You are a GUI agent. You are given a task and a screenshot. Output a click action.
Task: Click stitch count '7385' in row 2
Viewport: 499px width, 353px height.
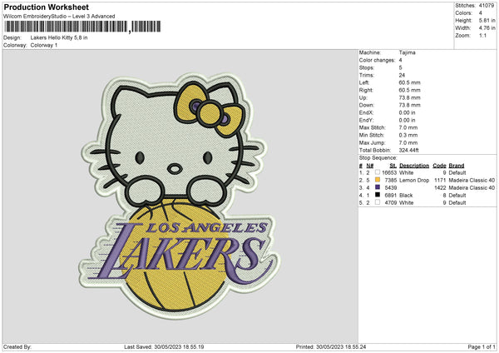(391, 181)
